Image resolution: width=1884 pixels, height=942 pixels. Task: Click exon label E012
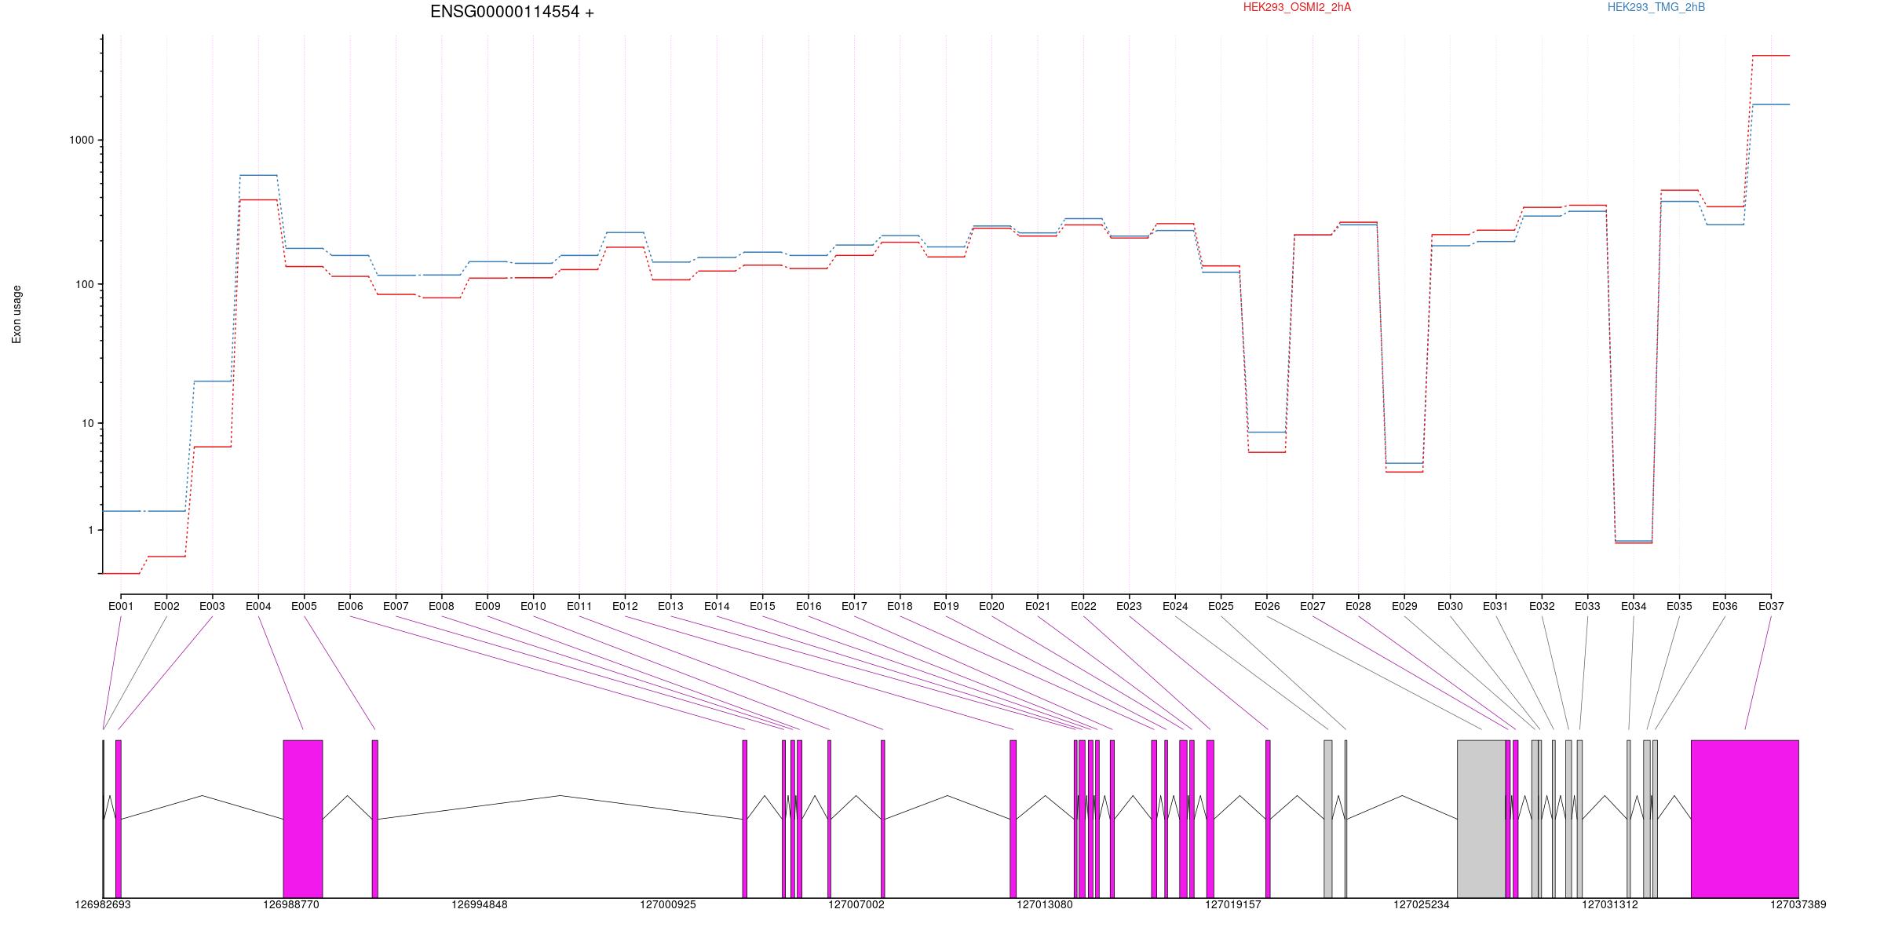[x=625, y=606]
